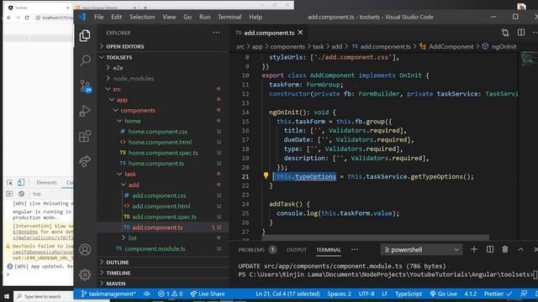Viewport: 538px width, 302px height.
Task: Click the open changes compare icon
Action: pyautogui.click(x=505, y=33)
